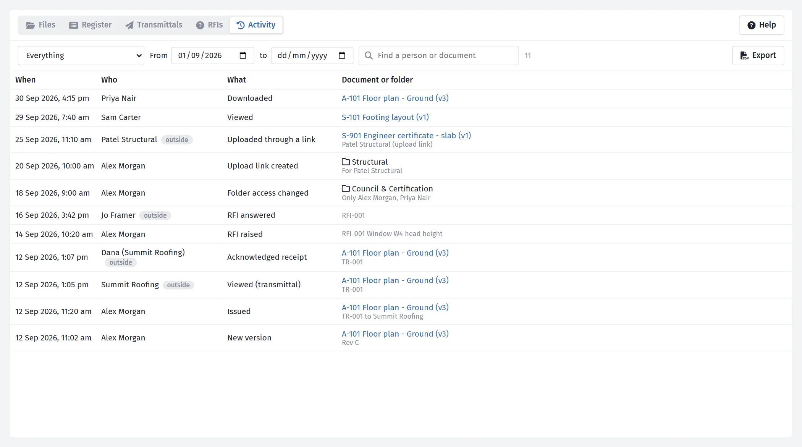The width and height of the screenshot is (802, 447).
Task: Open A-101 Floor plan in New version row
Action: point(395,334)
